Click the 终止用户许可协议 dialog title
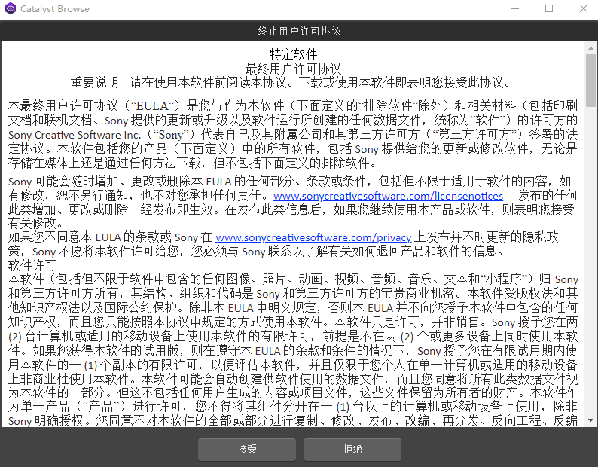The image size is (598, 467). click(x=299, y=32)
